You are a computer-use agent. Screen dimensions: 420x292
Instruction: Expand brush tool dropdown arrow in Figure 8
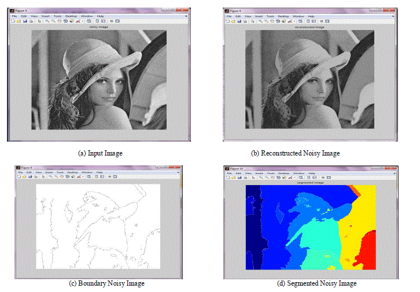pos(82,21)
